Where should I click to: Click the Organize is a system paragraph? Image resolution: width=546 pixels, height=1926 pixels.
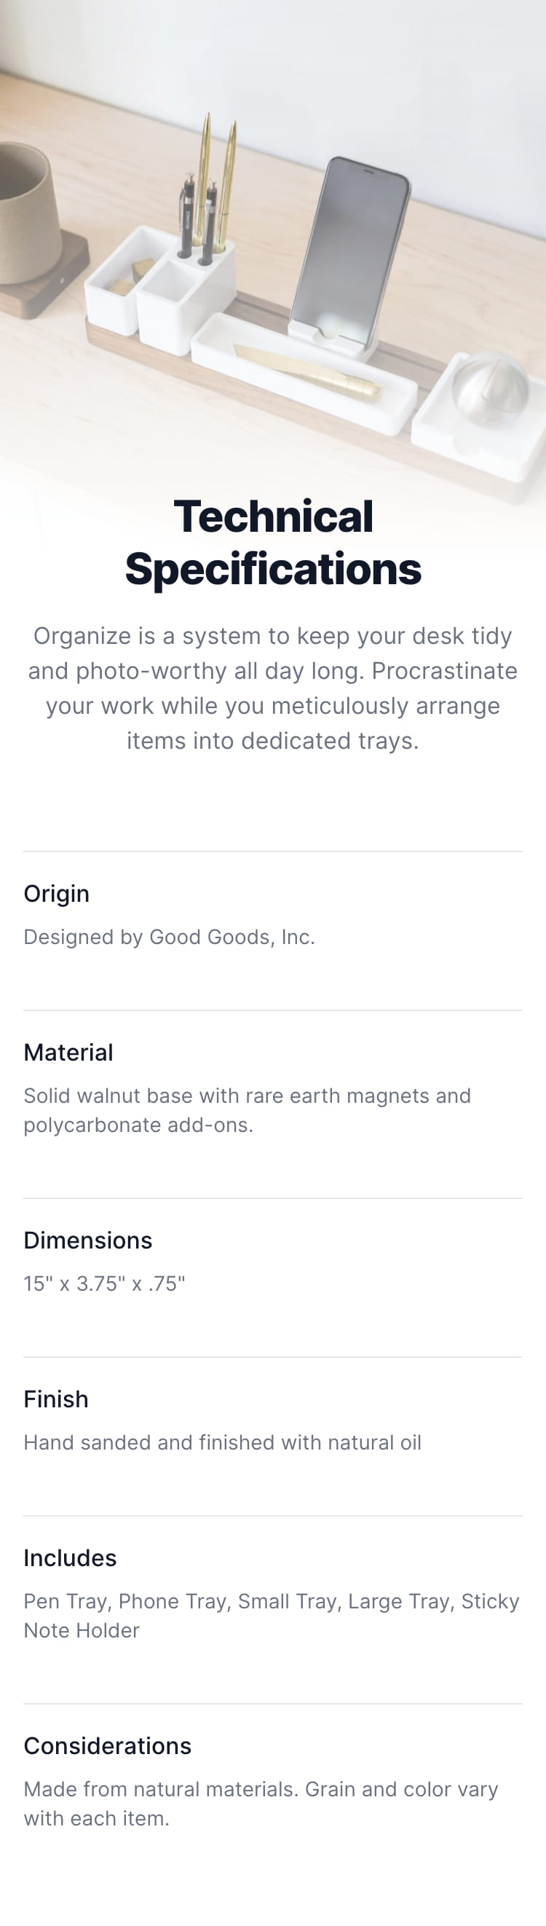pos(272,688)
